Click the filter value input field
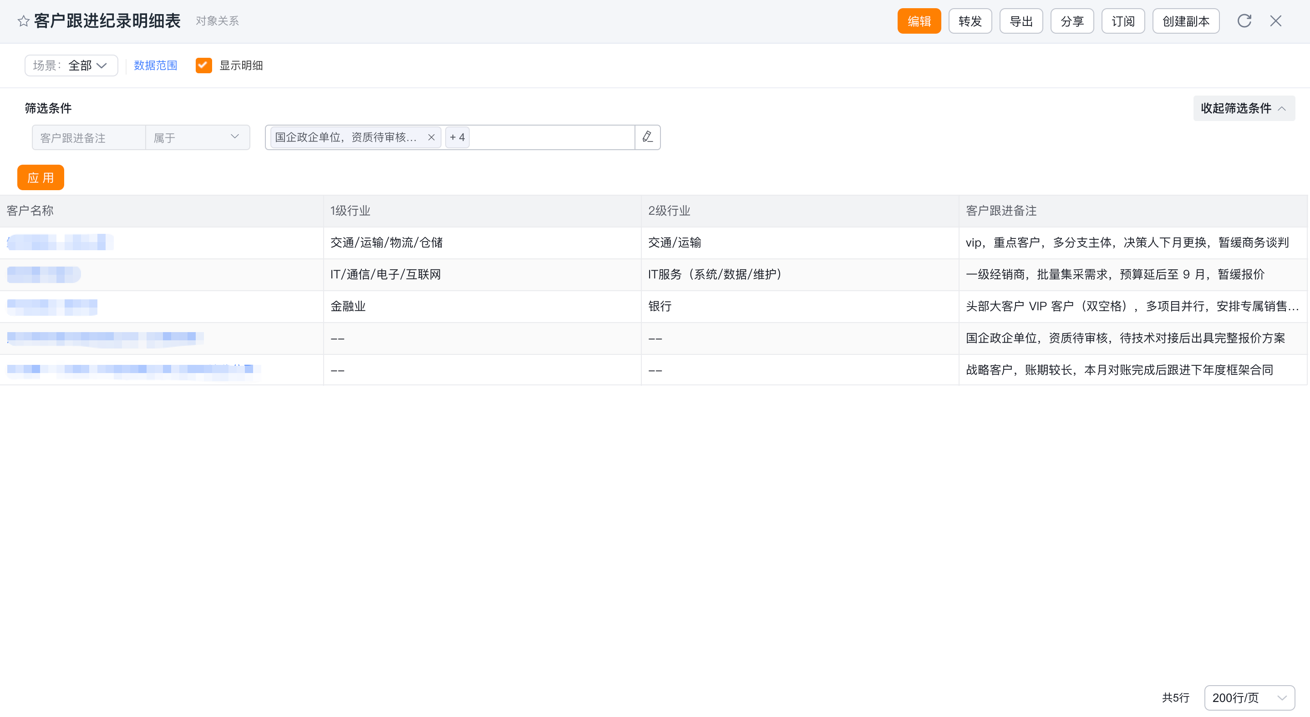Screen dimensions: 1310x717 552,137
